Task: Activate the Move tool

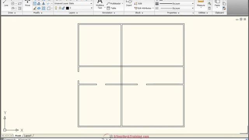Action: pos(28,3)
